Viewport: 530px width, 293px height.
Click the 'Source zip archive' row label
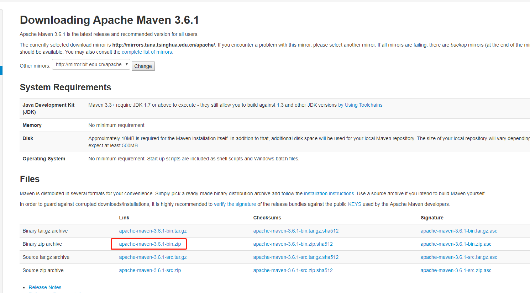(43, 270)
